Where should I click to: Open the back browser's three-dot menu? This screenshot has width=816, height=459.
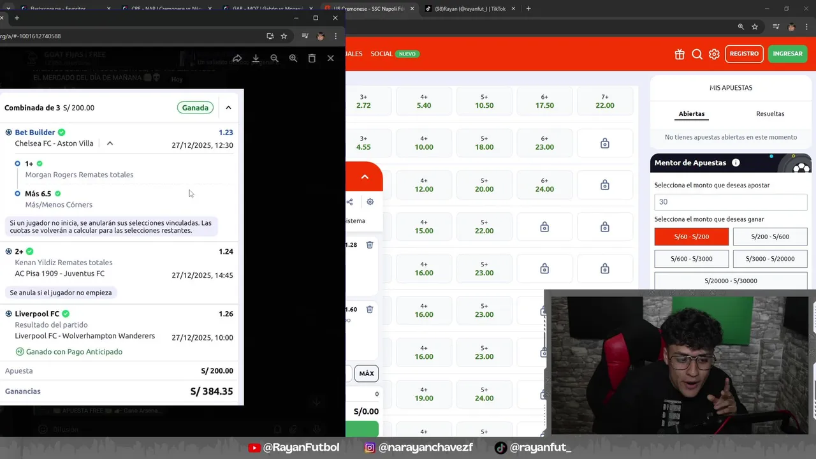[807, 27]
